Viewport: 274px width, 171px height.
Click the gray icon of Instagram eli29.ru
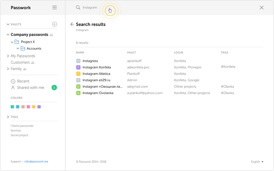click(x=78, y=80)
